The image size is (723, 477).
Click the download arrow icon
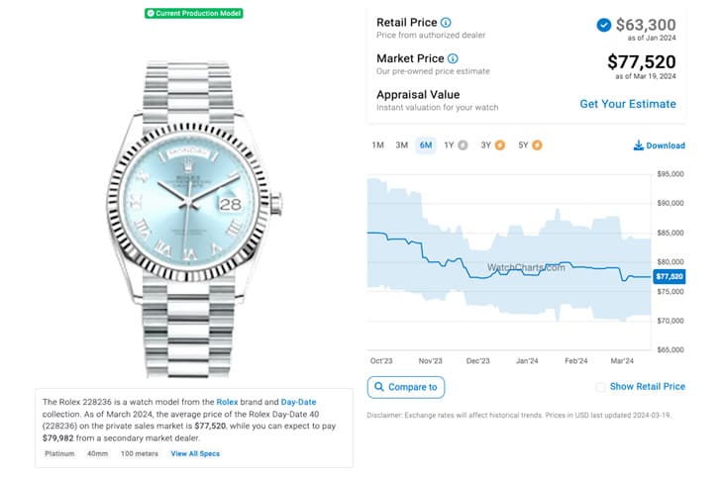click(638, 145)
